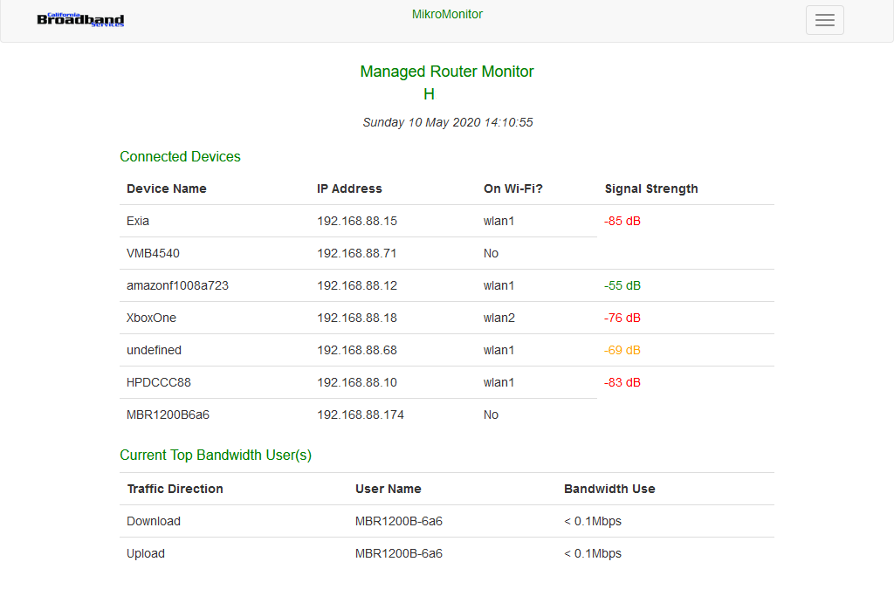Click the Download traffic direction row
This screenshot has width=894, height=603.
154,521
